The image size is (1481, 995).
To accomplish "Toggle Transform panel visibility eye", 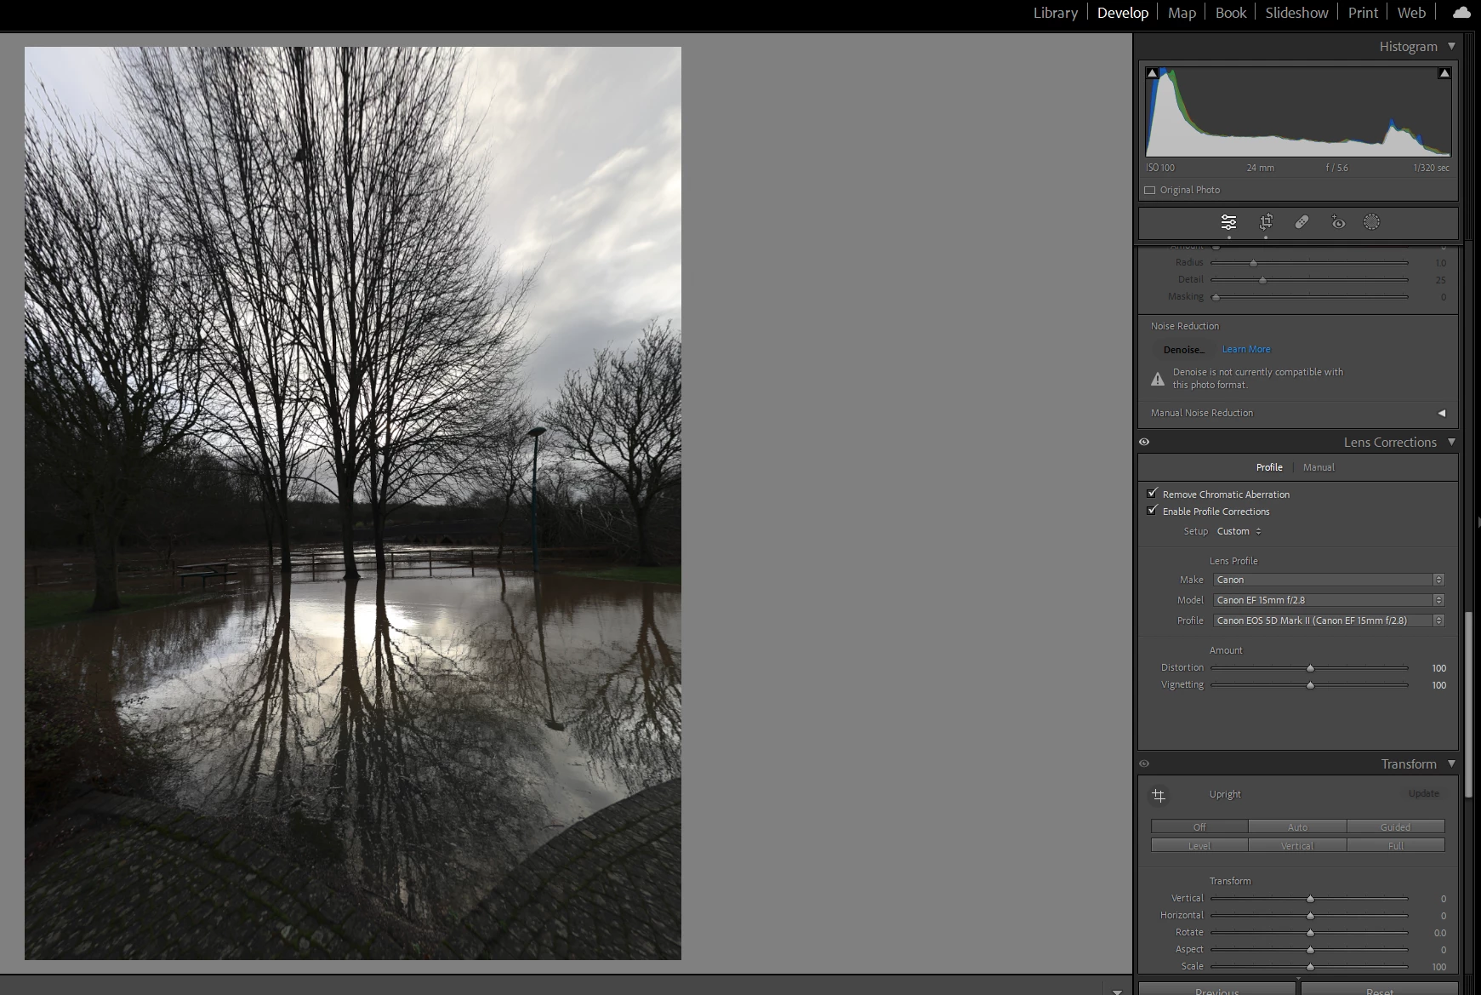I will tap(1144, 763).
